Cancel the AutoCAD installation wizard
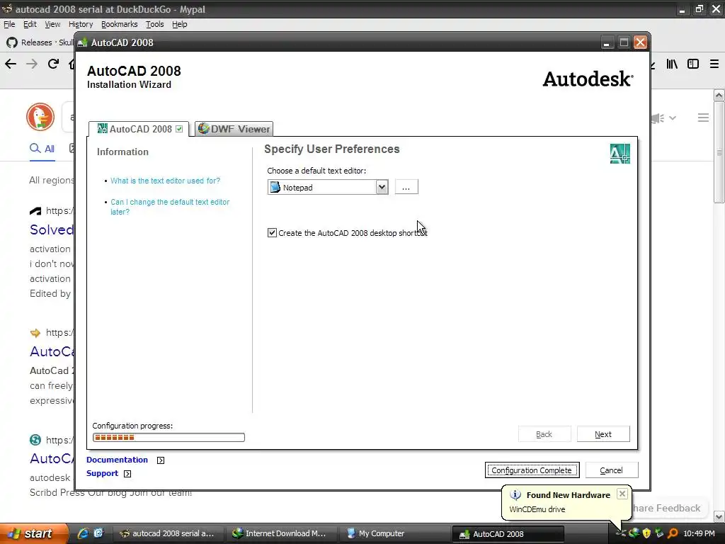The width and height of the screenshot is (725, 544). point(611,470)
